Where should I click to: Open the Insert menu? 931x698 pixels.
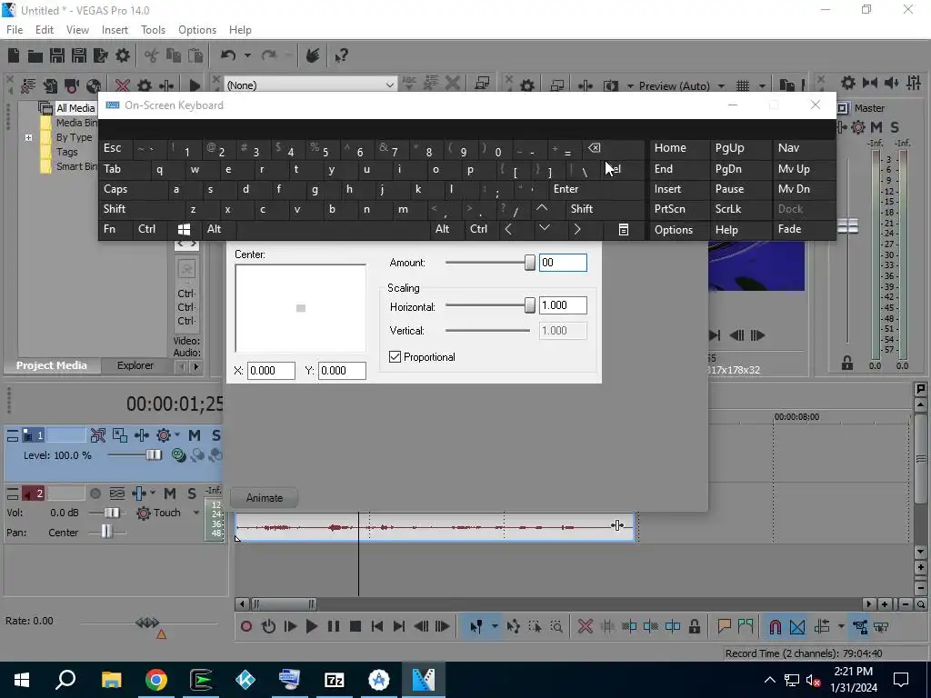[x=115, y=30]
